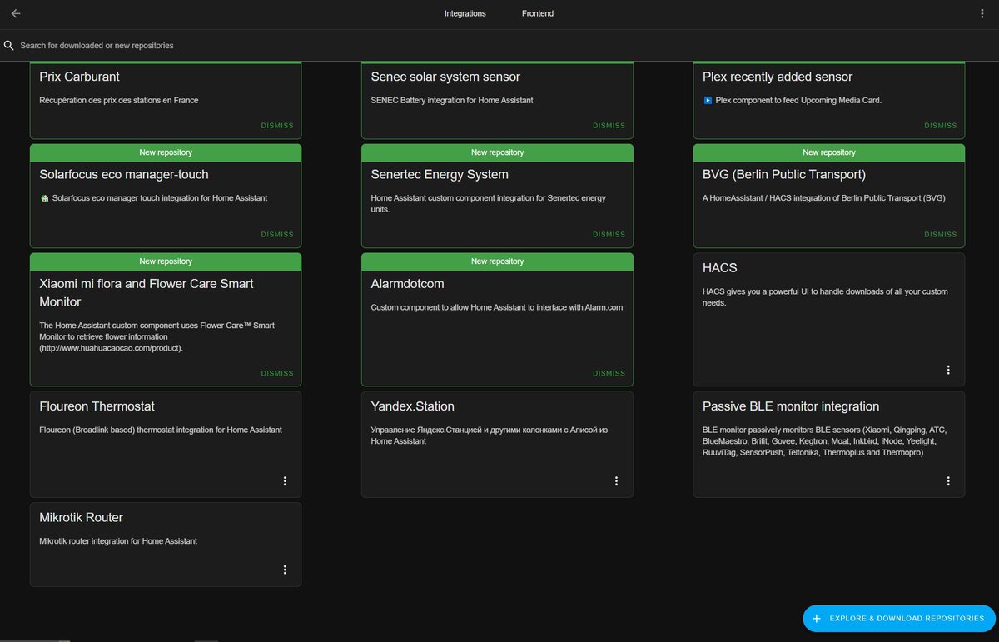
Task: Focus the repository search field
Action: click(x=499, y=46)
